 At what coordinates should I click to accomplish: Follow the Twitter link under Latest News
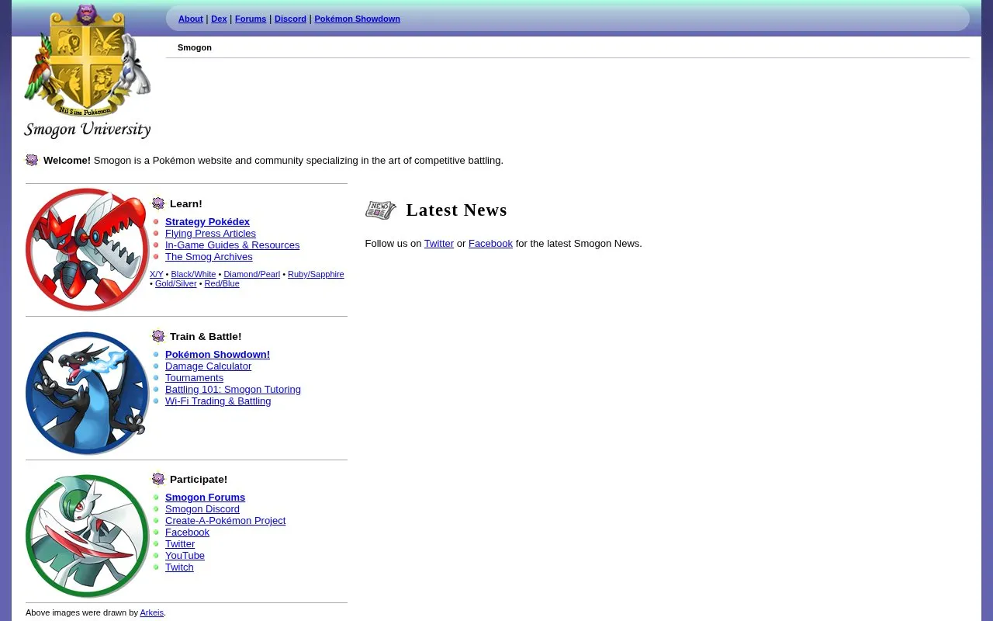click(x=438, y=243)
